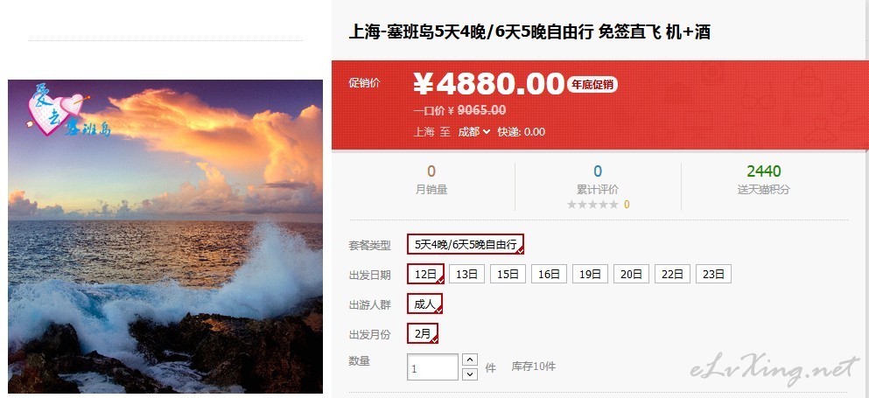
Task: Click the star rating icons
Action: pyautogui.click(x=592, y=205)
